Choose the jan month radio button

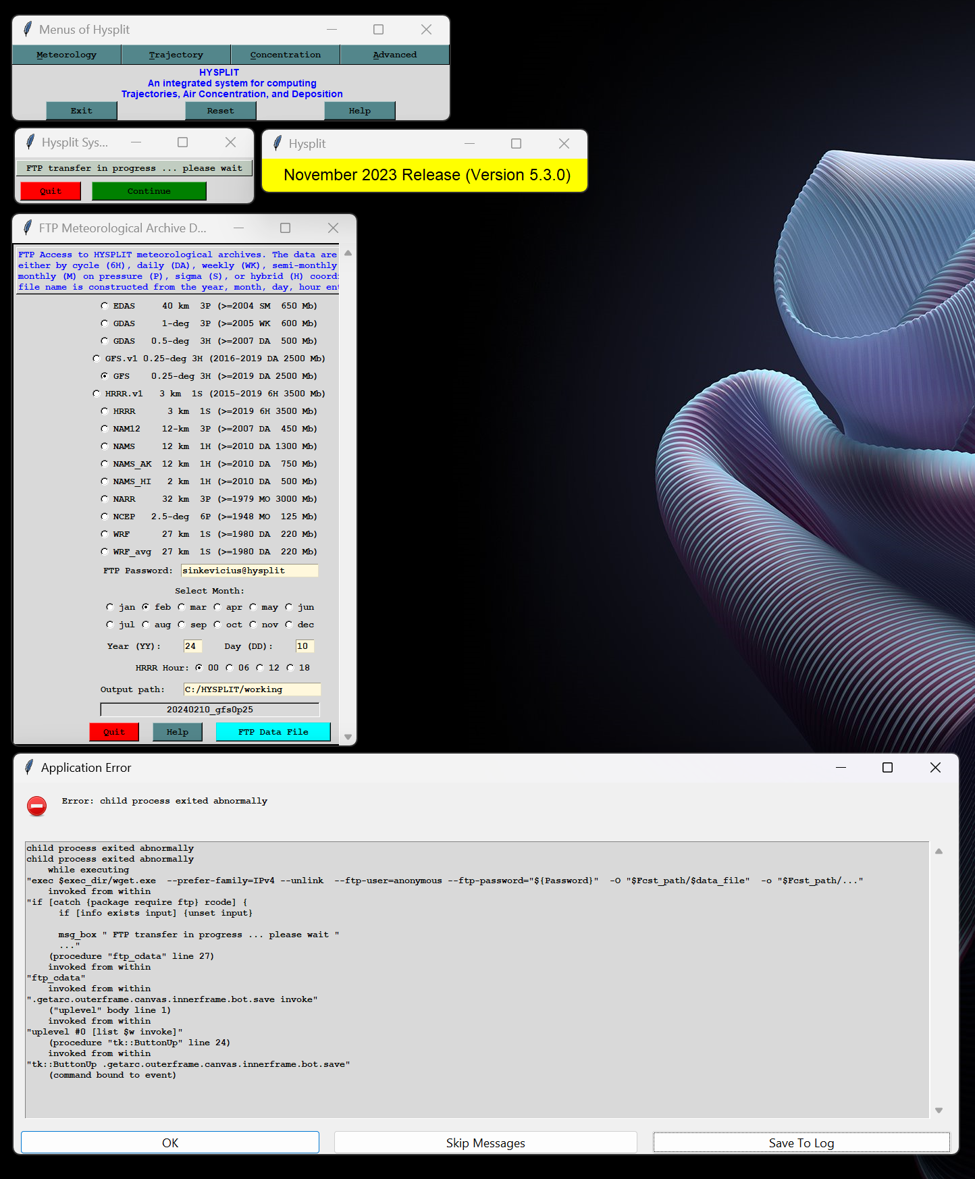[110, 607]
